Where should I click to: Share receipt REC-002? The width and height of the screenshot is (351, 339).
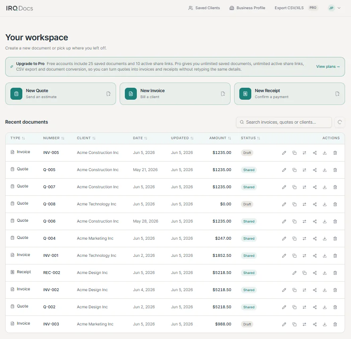tap(315, 273)
